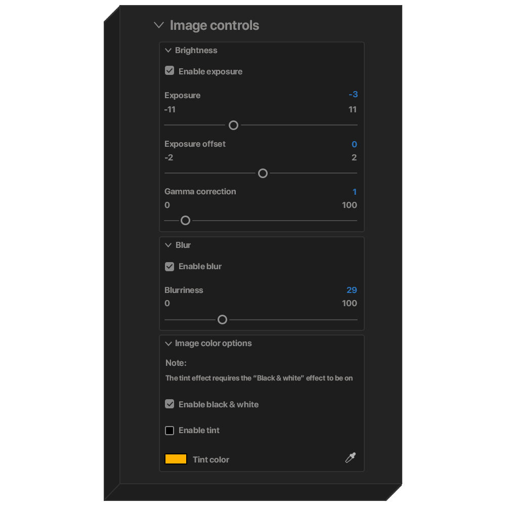Image resolution: width=506 pixels, height=506 pixels.
Task: Click the Tint color label
Action: click(211, 459)
